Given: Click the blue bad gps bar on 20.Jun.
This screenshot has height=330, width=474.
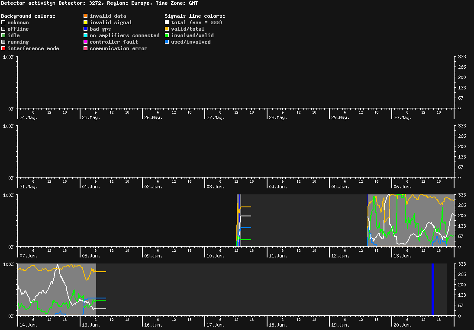Looking at the screenshot, I should coord(433,289).
